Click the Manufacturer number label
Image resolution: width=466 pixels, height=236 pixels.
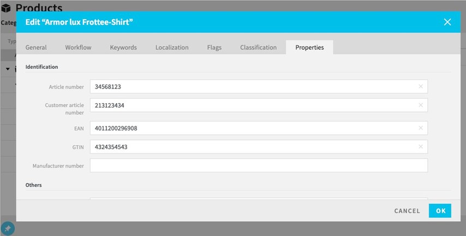click(x=58, y=166)
